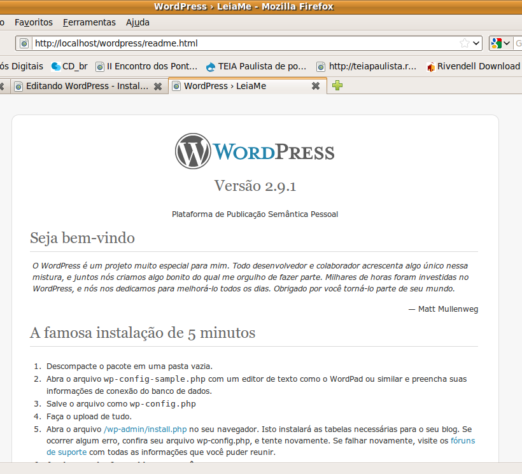Open a new tab with the plus icon

point(337,85)
